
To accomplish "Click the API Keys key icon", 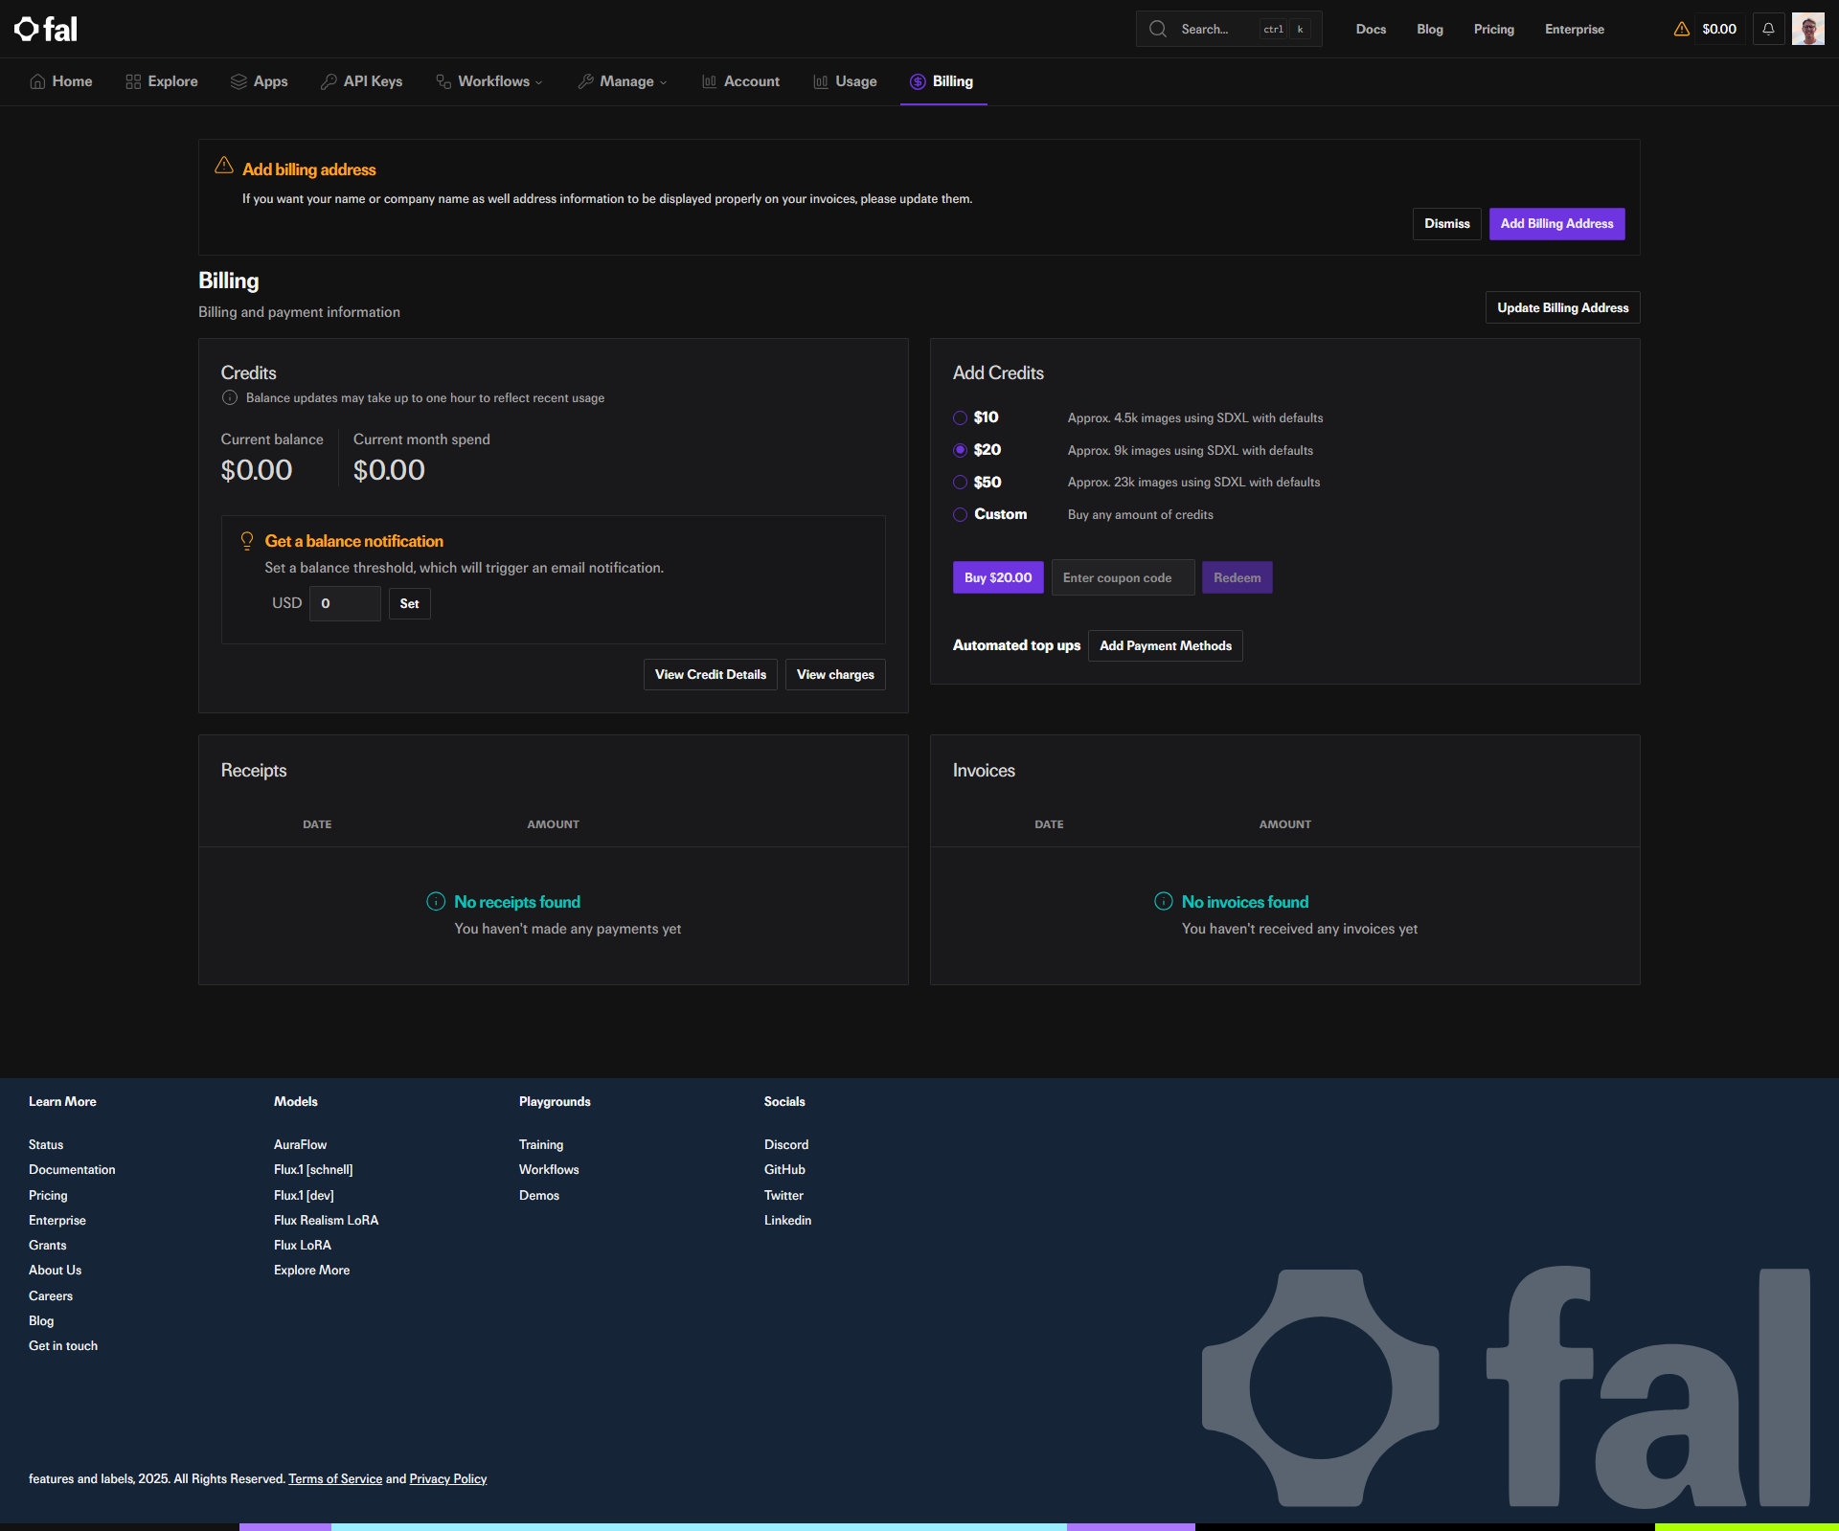I will click(x=329, y=81).
